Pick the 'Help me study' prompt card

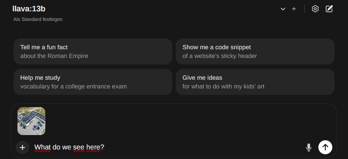coord(93,82)
